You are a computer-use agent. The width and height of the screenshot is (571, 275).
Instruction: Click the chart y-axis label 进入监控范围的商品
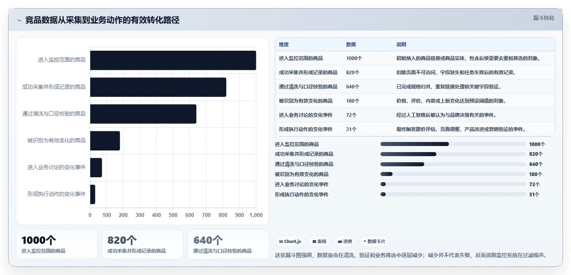(x=62, y=60)
